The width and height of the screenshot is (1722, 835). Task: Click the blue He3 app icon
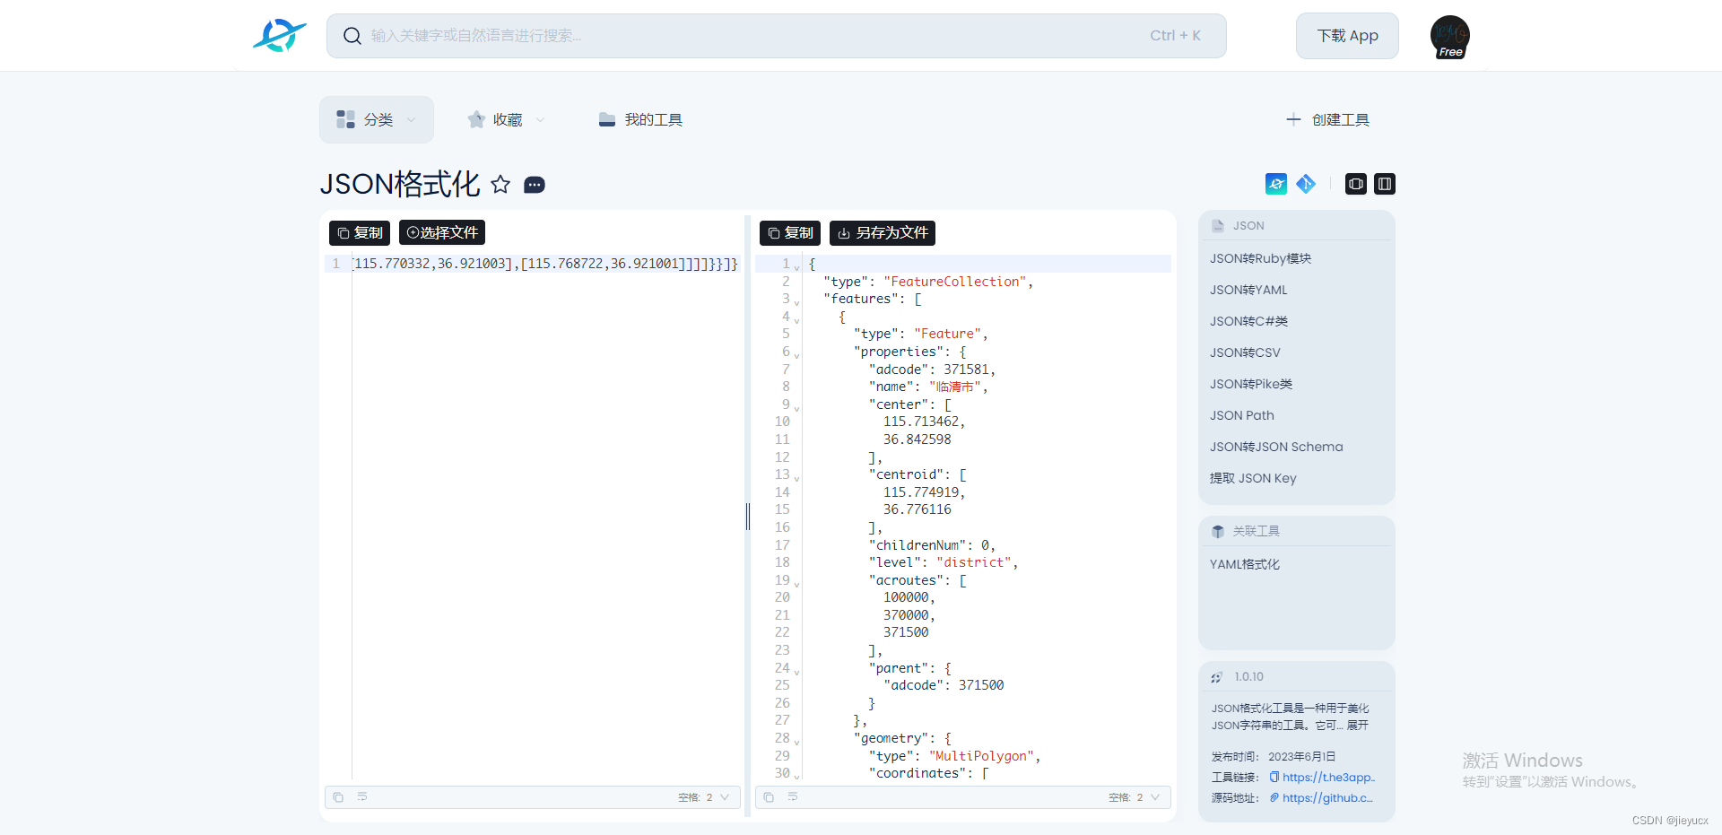[x=1276, y=184]
